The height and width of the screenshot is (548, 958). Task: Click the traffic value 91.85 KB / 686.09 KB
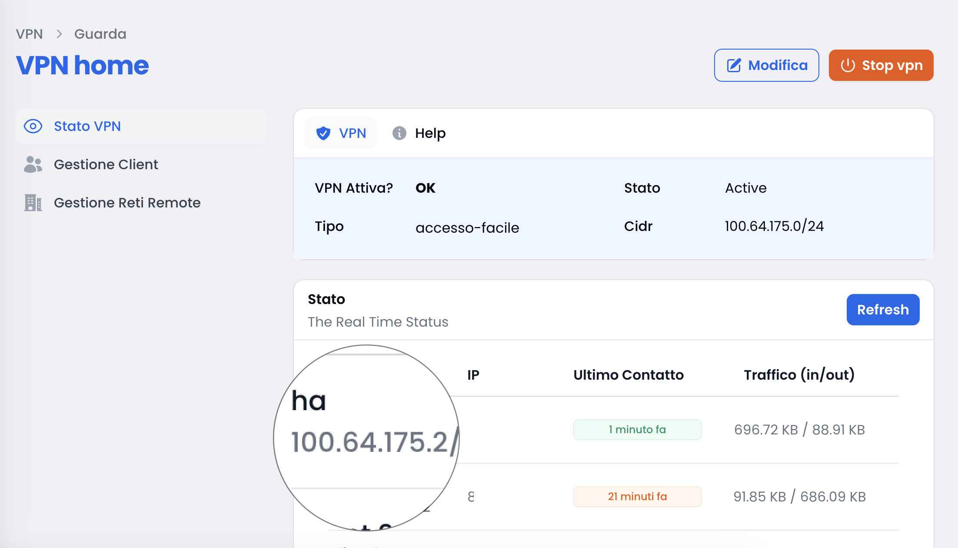[x=799, y=497]
